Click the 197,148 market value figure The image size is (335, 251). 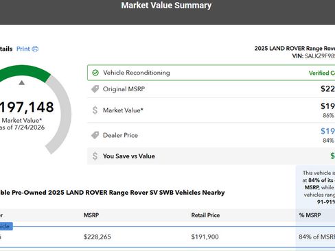click(27, 107)
